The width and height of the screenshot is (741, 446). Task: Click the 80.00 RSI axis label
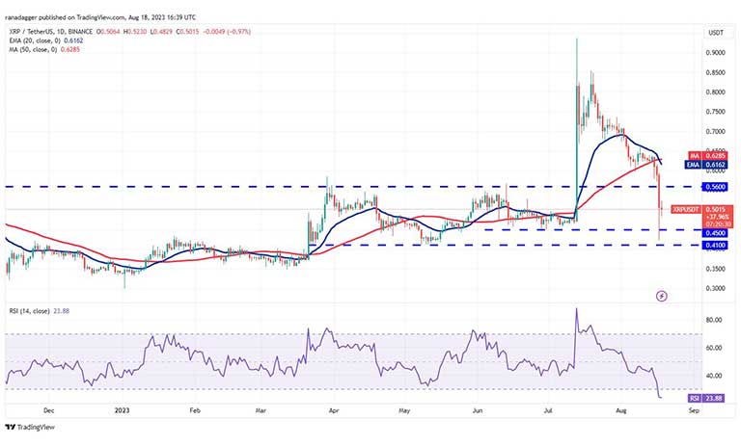coord(714,320)
